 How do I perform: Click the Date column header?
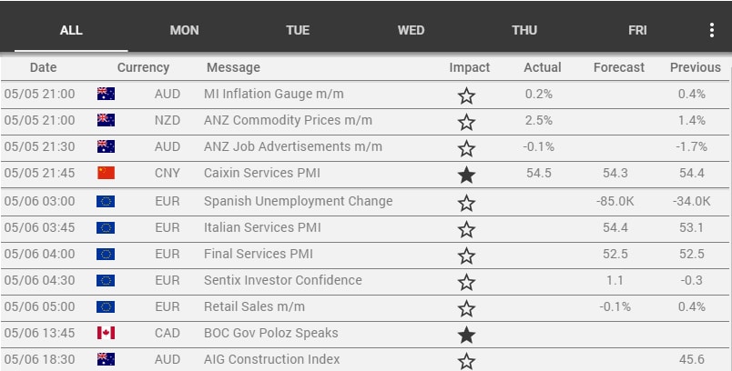43,67
